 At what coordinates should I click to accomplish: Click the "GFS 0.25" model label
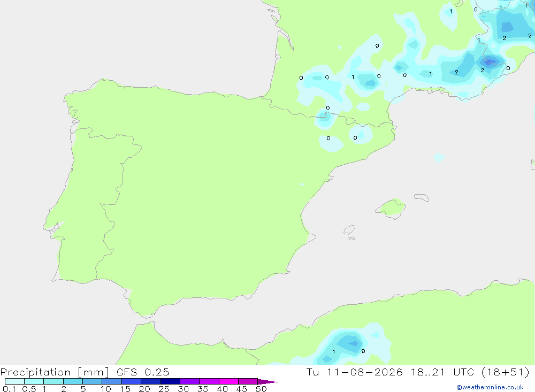click(143, 372)
